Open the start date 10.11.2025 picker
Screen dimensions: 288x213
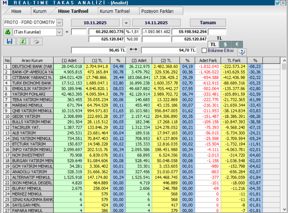tap(95, 23)
